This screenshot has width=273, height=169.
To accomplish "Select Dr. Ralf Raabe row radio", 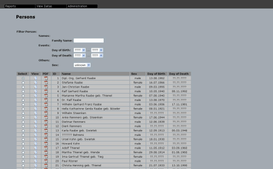I will click(23, 100).
